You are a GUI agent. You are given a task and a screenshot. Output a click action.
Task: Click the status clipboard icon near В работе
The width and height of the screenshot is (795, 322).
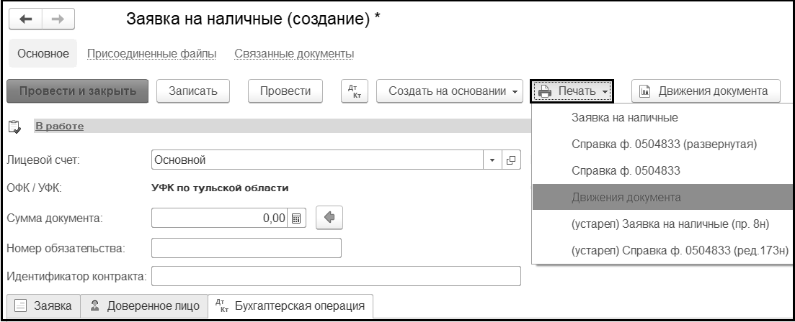13,126
